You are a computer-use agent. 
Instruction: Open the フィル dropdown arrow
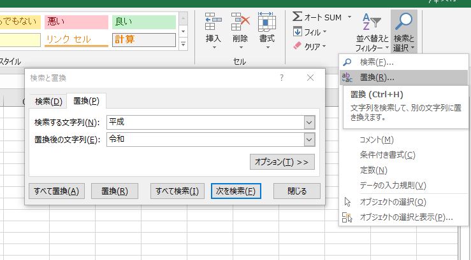[324, 31]
